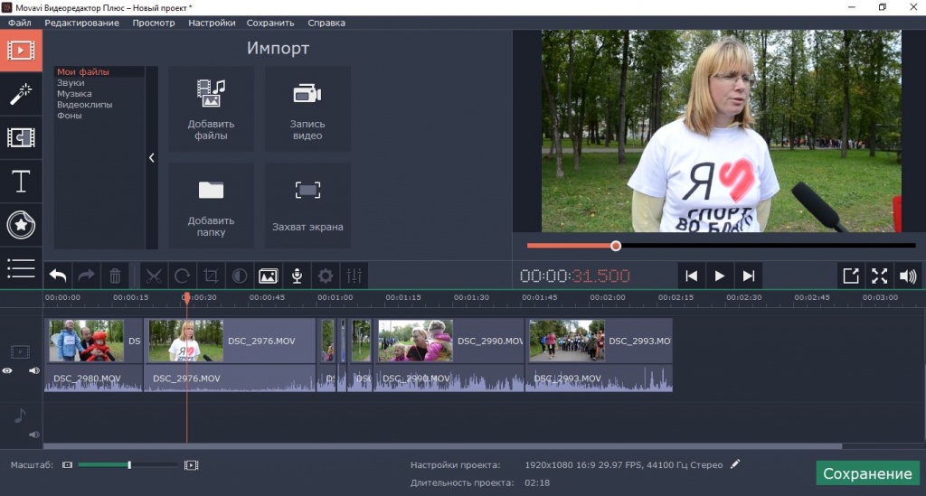Click the Split scissors tool
The width and height of the screenshot is (926, 496).
tap(154, 276)
